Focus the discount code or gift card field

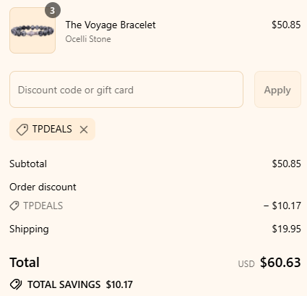[126, 90]
